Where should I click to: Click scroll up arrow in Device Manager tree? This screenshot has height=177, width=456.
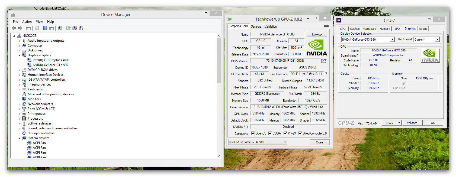tap(219, 36)
